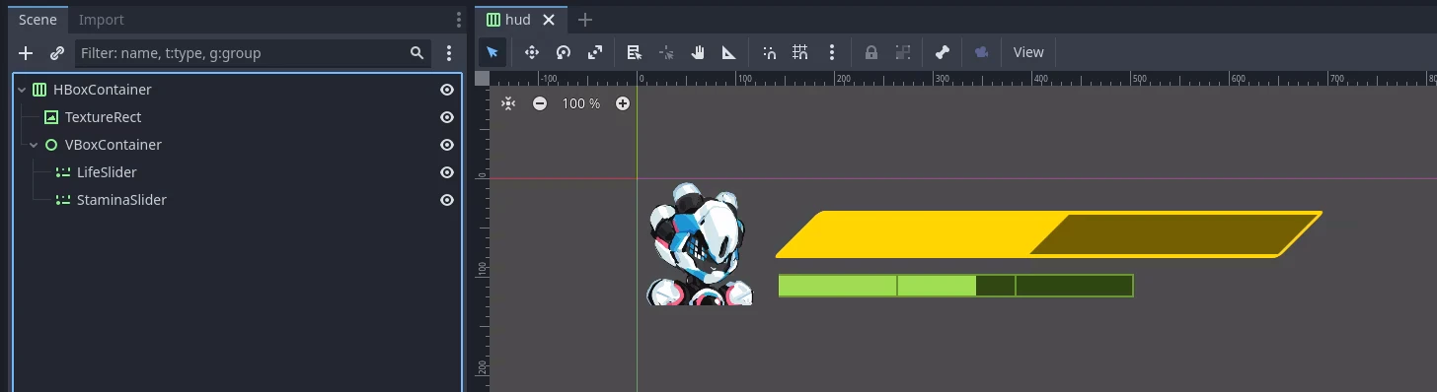This screenshot has height=392, width=1437.
Task: Reset zoom via 100 % label
Action: coord(581,103)
